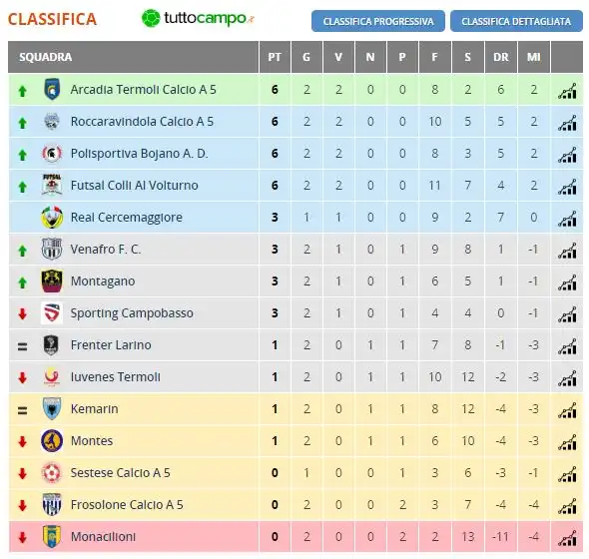This screenshot has height=559, width=589.
Task: Open the Polisportiva Bojano A. D. team link
Action: (x=140, y=154)
